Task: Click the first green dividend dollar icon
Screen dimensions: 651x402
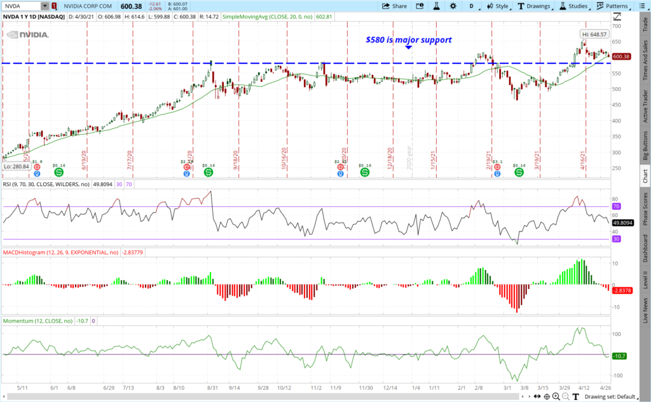Action: pyautogui.click(x=58, y=171)
